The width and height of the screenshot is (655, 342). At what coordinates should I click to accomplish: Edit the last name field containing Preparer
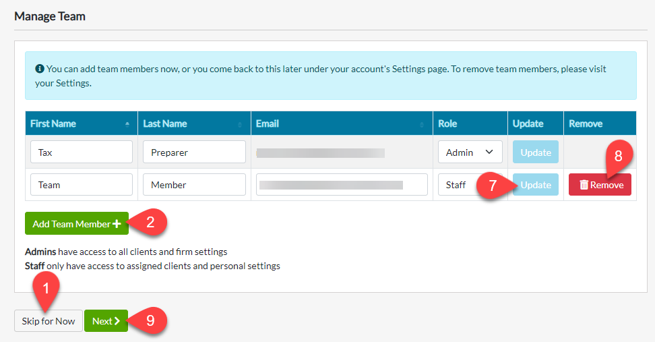[x=194, y=152]
